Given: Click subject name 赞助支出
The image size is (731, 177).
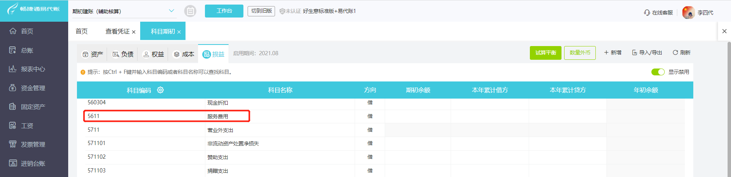Looking at the screenshot, I should coord(218,157).
